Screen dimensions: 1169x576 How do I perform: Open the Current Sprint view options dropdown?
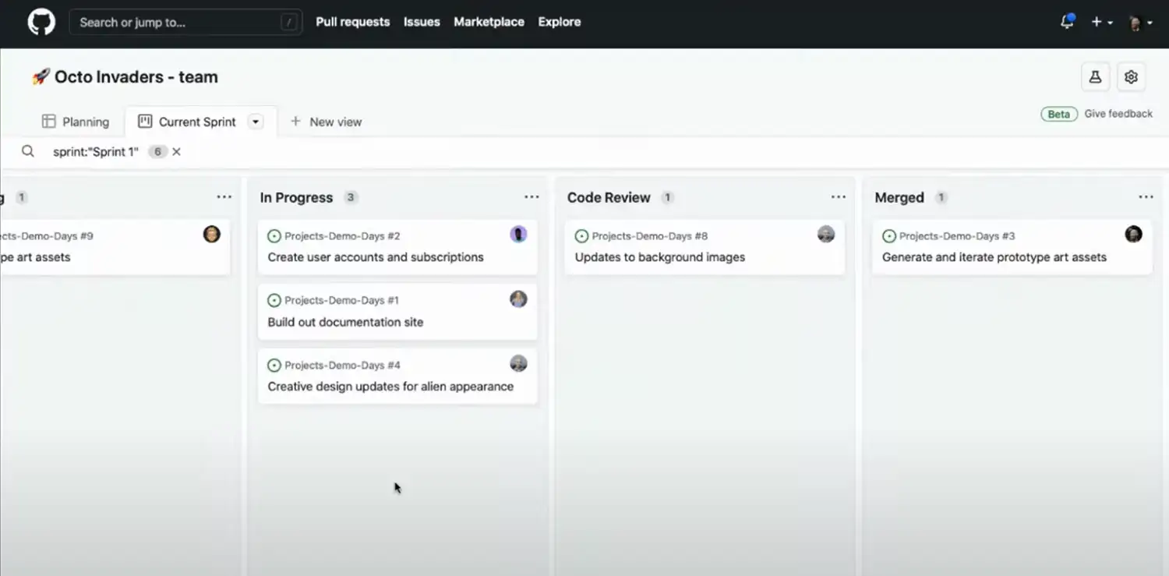256,122
